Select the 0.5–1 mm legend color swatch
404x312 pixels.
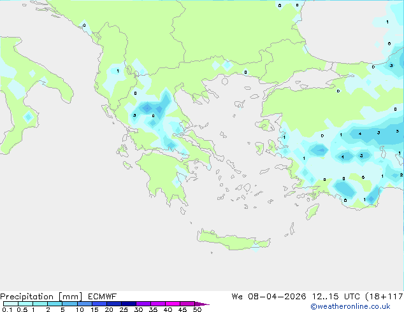tap(25, 304)
